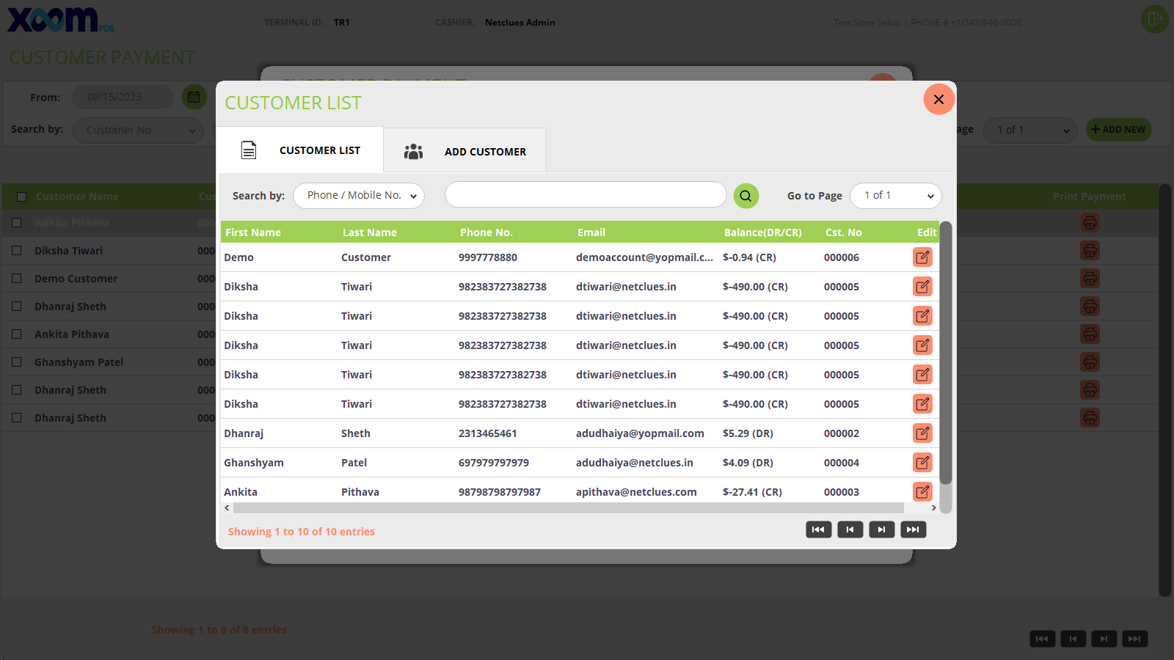Check the Ghanshyam Patel row checkbox
This screenshot has width=1174, height=660.
[x=17, y=362]
